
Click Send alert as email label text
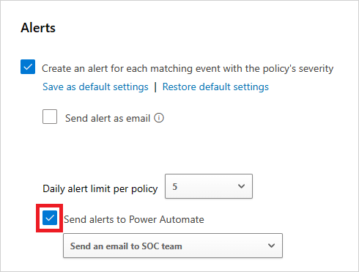click(x=108, y=118)
